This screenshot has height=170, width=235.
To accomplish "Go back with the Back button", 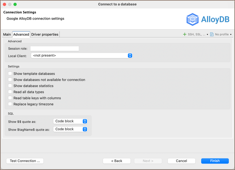I will point(116,161).
